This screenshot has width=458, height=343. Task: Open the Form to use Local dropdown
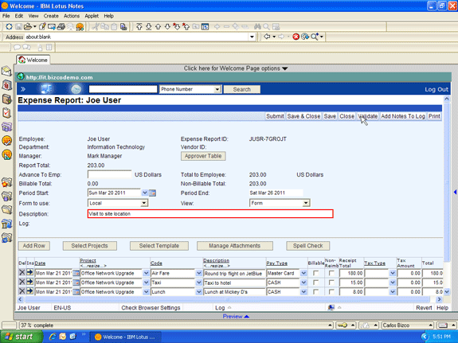(144, 203)
